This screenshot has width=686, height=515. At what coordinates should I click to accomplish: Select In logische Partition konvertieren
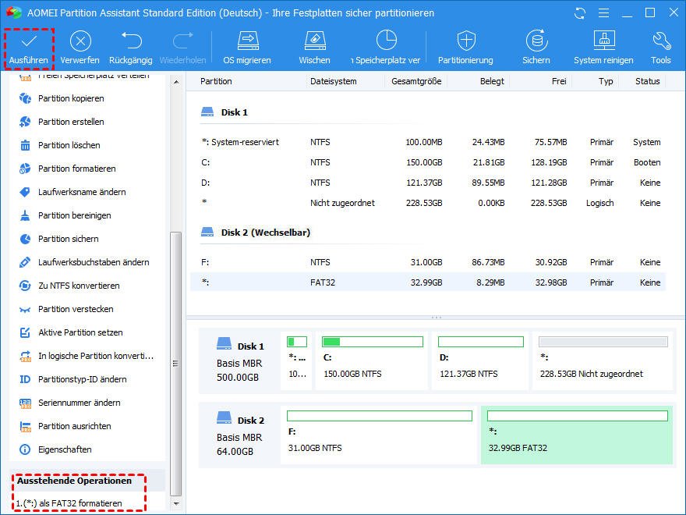click(x=87, y=356)
